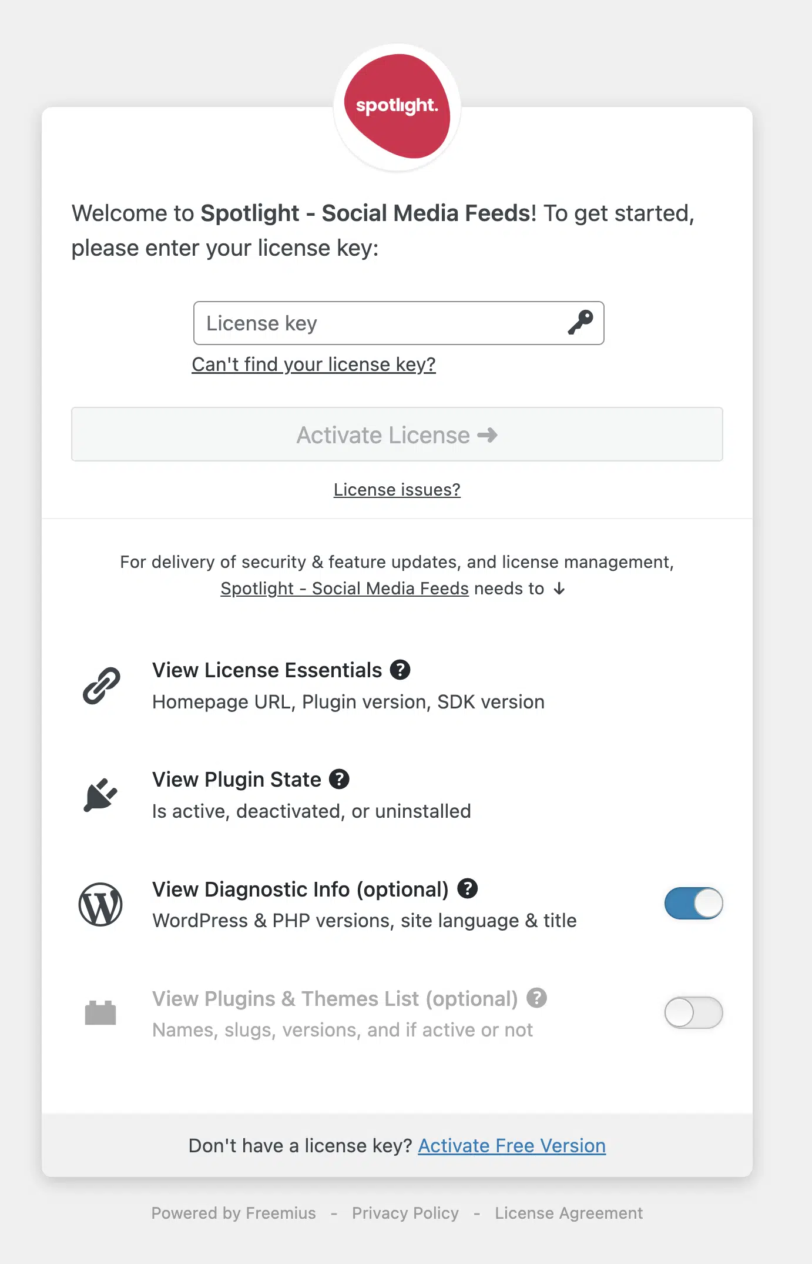The height and width of the screenshot is (1264, 812).
Task: Click Activate Free Version link
Action: (512, 1146)
